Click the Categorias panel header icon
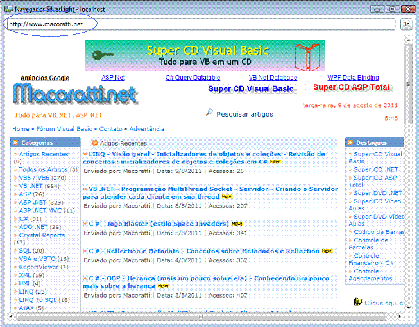419x327 pixels. coord(15,142)
